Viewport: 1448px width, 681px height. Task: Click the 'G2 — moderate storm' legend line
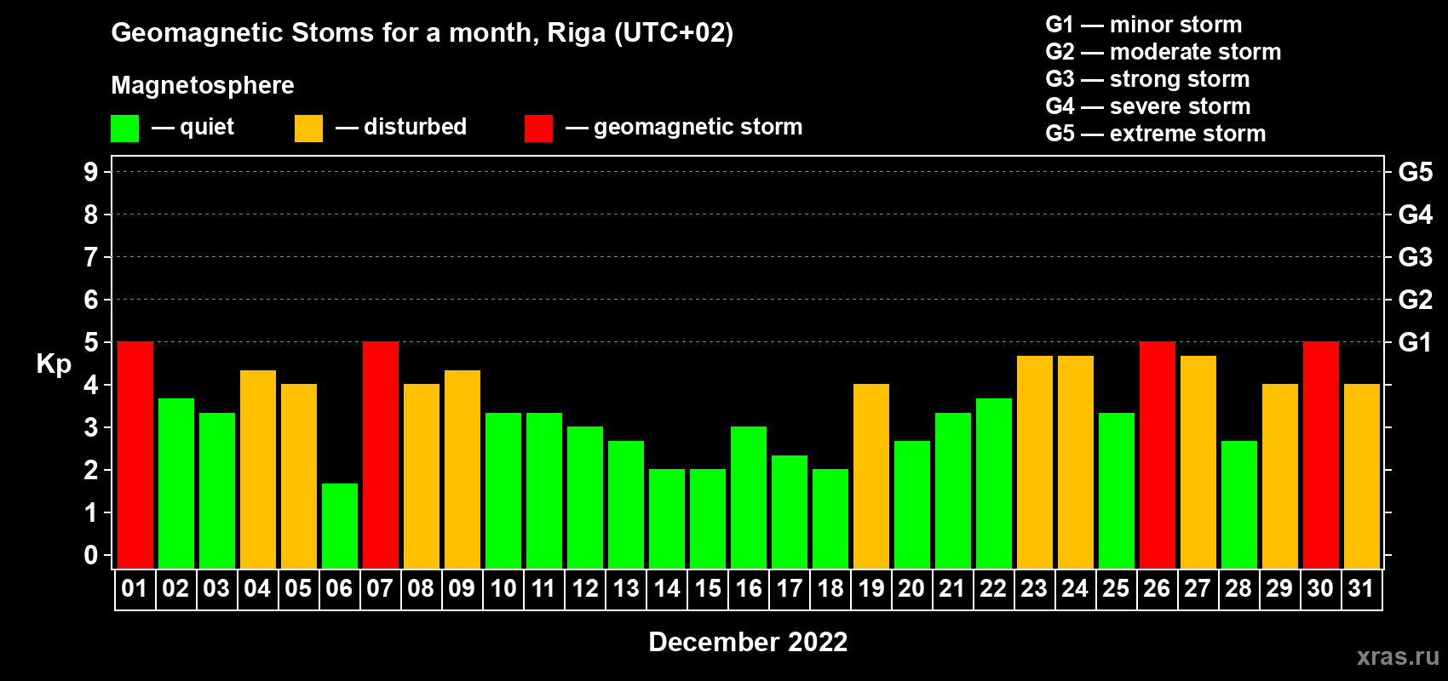1164,52
